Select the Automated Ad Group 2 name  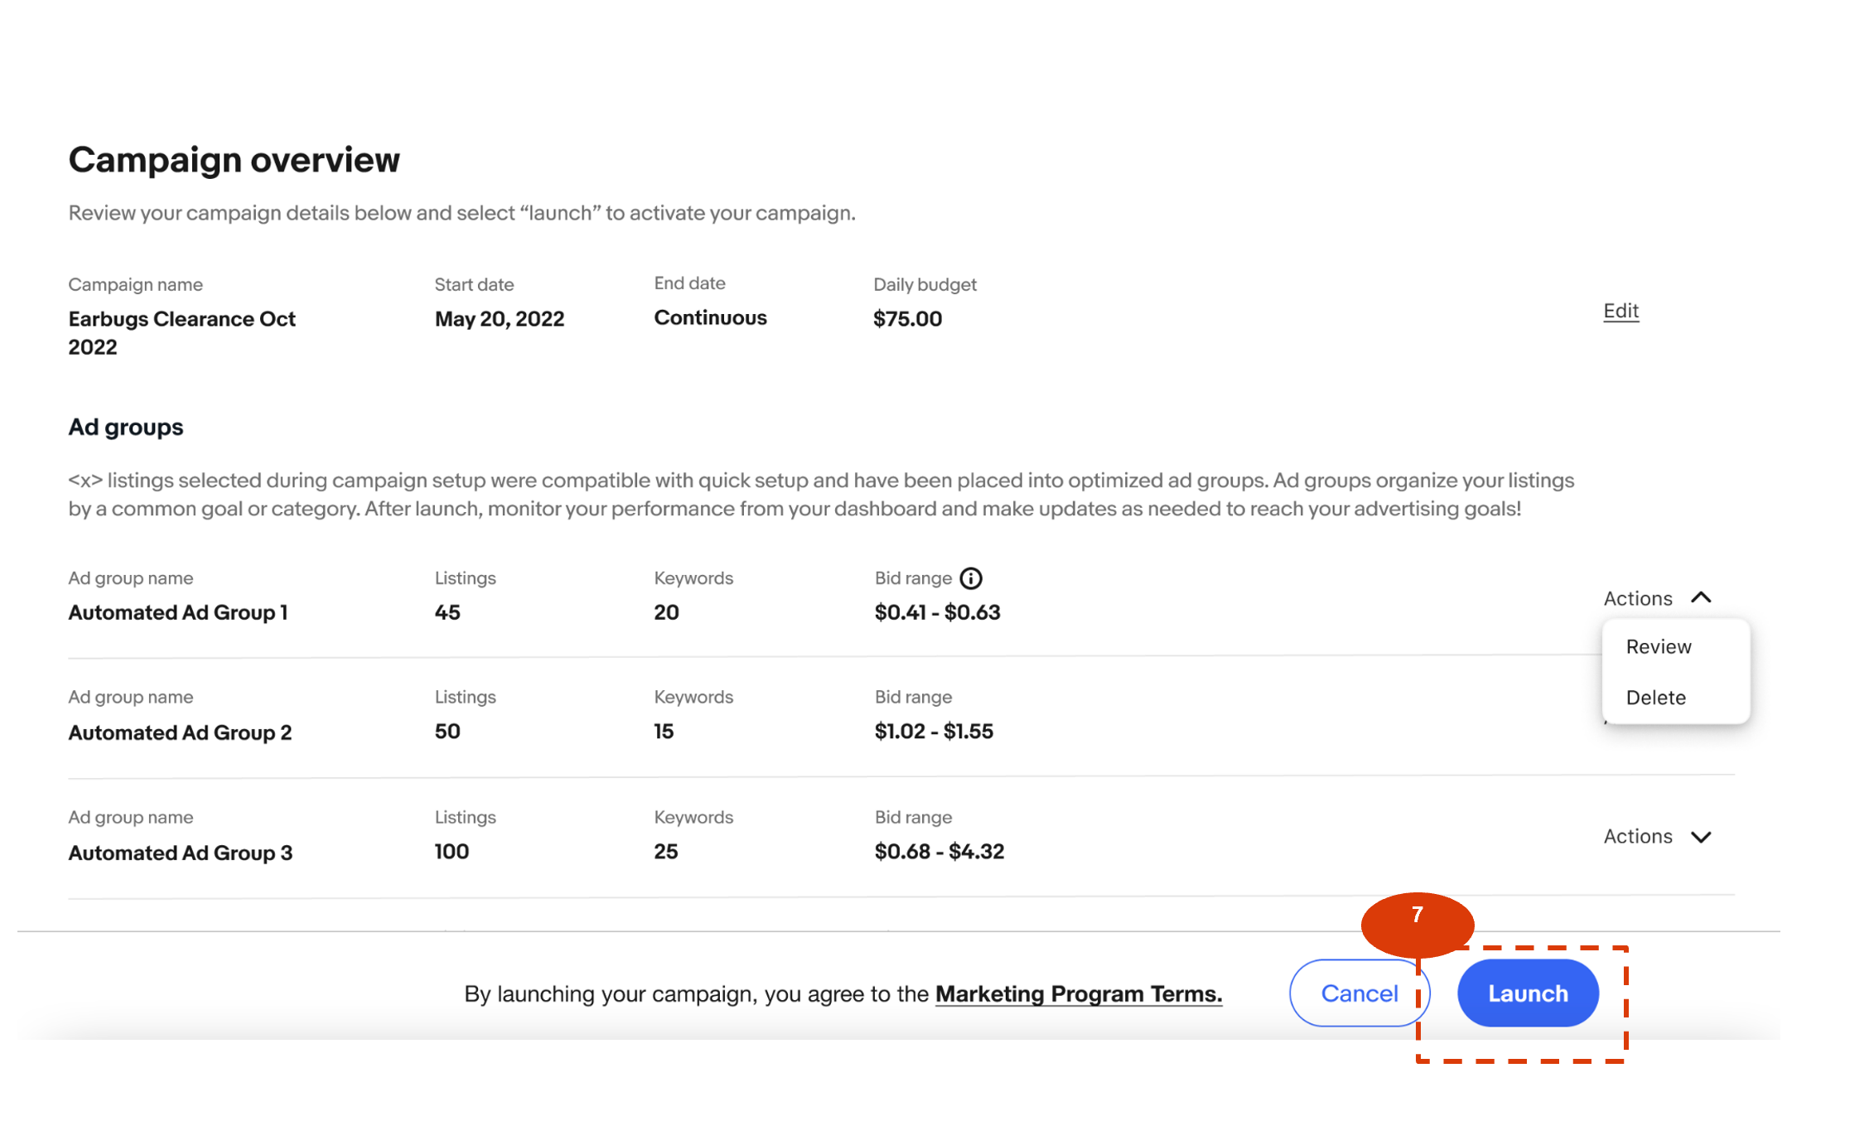(180, 732)
